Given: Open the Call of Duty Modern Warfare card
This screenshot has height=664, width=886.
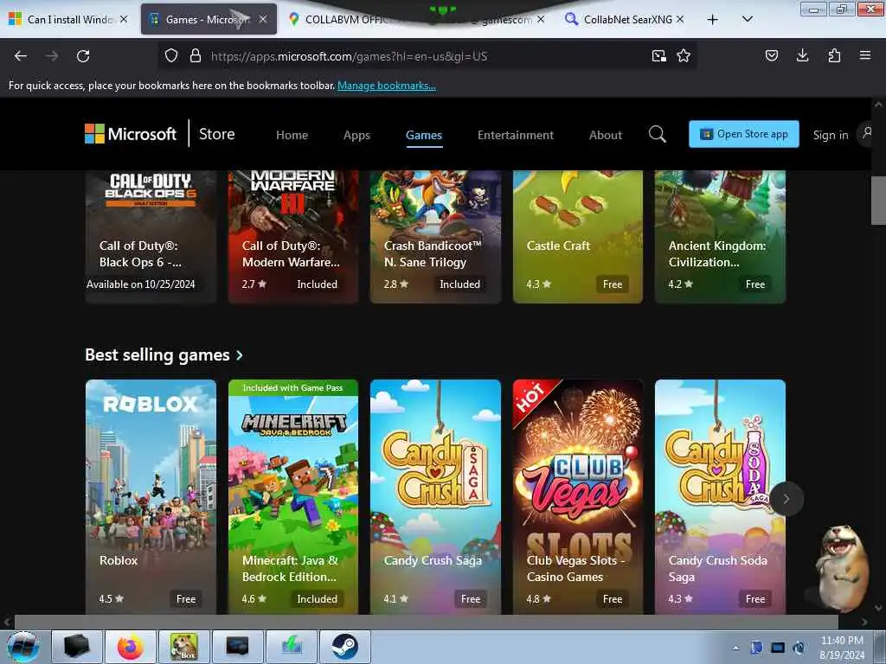Looking at the screenshot, I should coord(293,237).
